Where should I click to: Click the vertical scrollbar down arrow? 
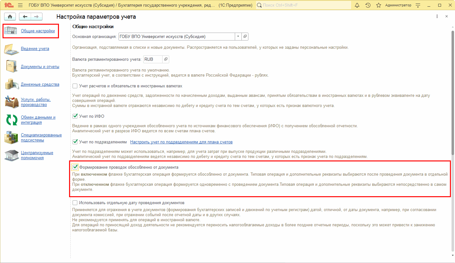pyautogui.click(x=452, y=255)
